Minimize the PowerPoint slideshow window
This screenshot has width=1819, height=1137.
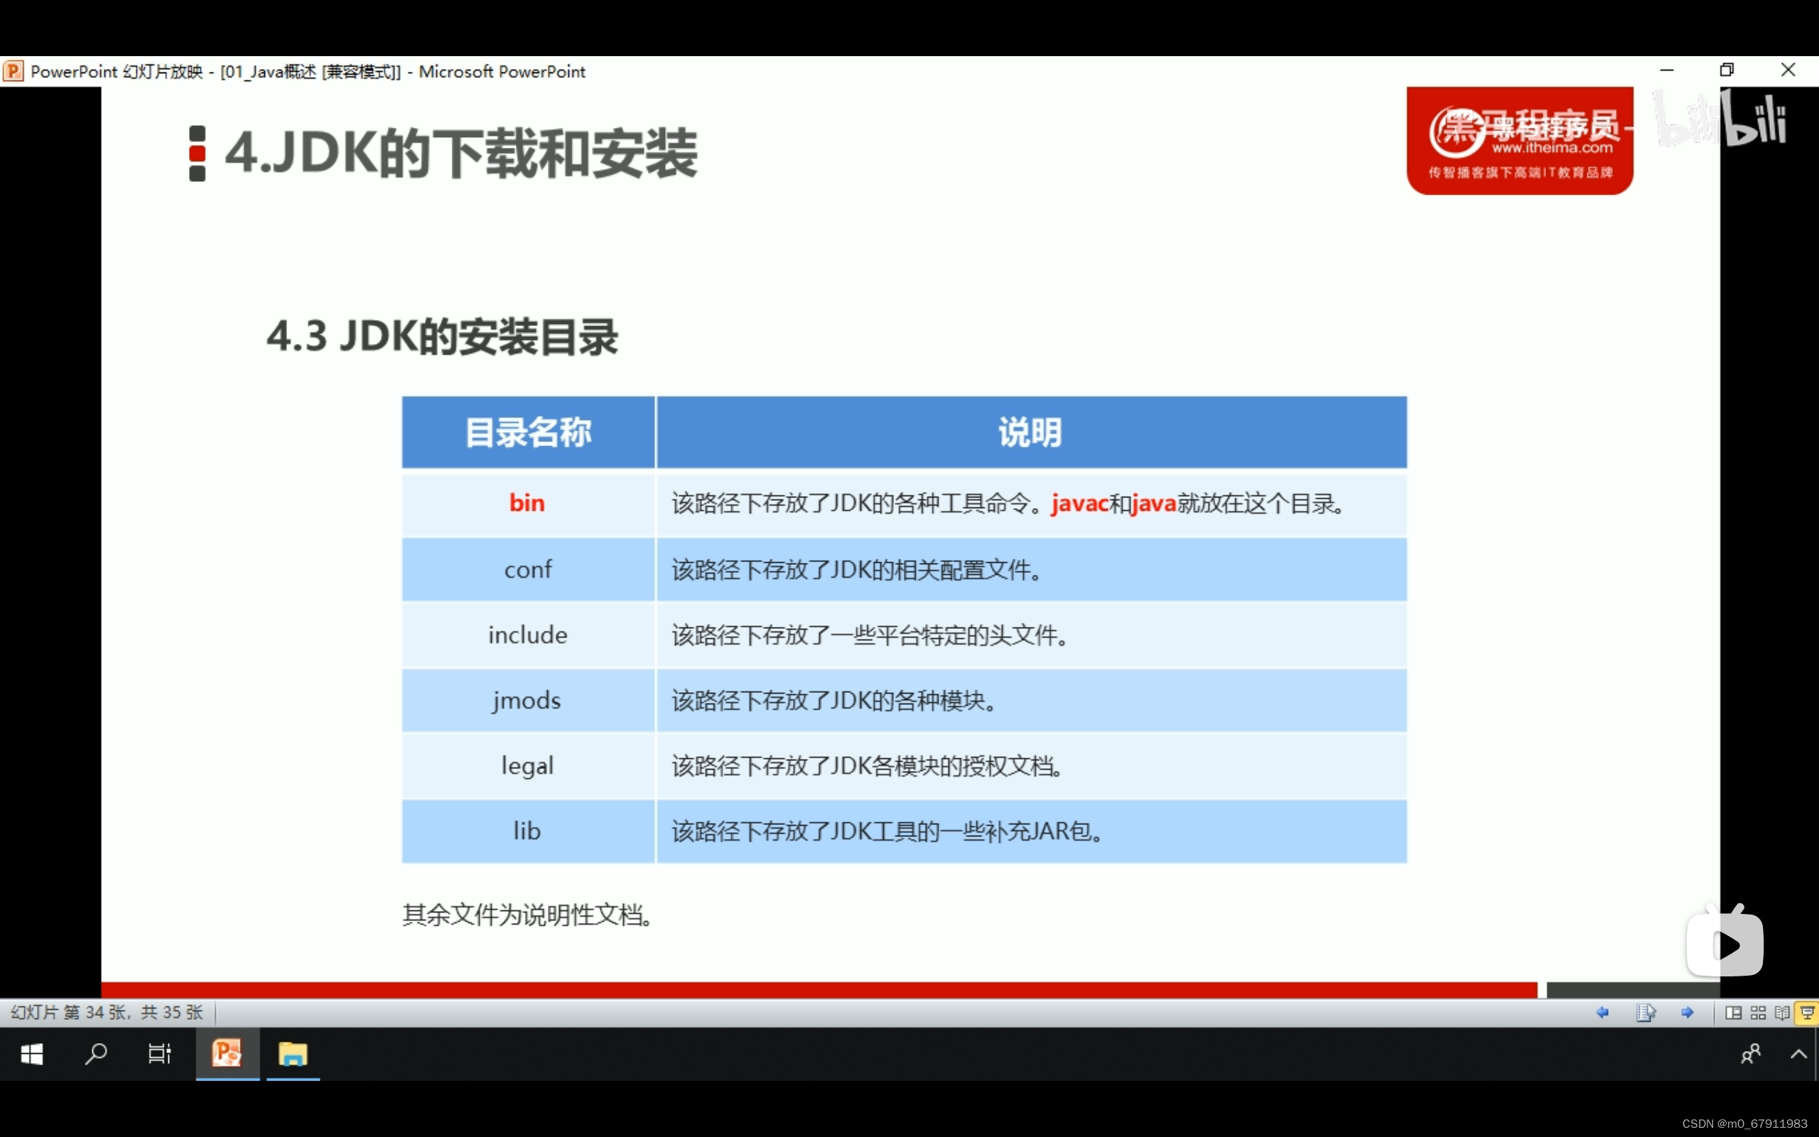point(1667,70)
